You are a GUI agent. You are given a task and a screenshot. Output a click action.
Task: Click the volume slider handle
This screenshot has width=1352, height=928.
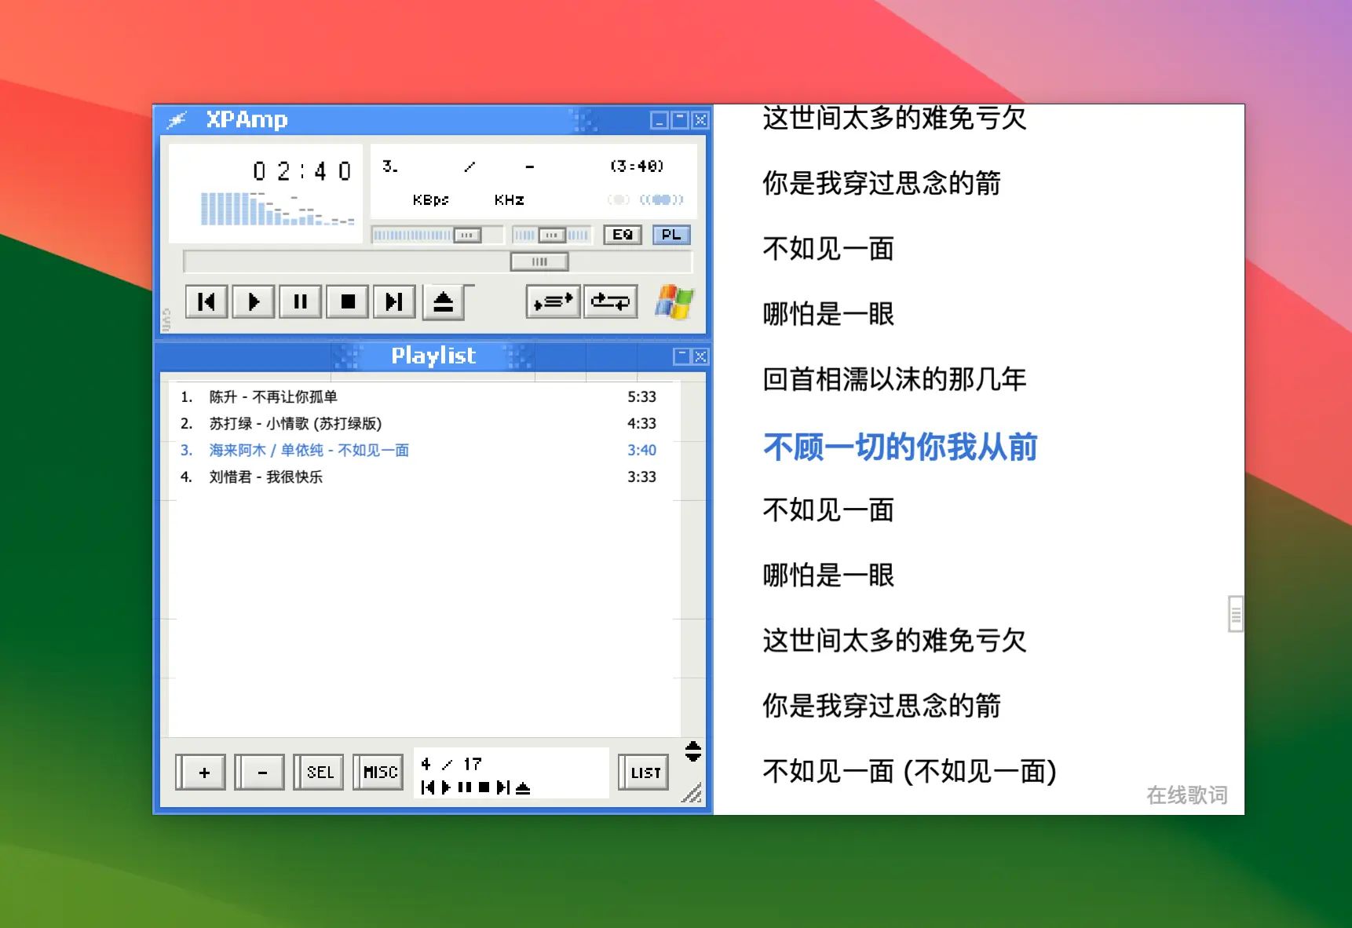pos(467,235)
